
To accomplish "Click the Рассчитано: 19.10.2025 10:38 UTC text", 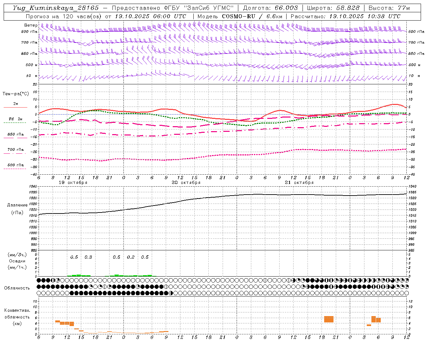I will pyautogui.click(x=345, y=16).
